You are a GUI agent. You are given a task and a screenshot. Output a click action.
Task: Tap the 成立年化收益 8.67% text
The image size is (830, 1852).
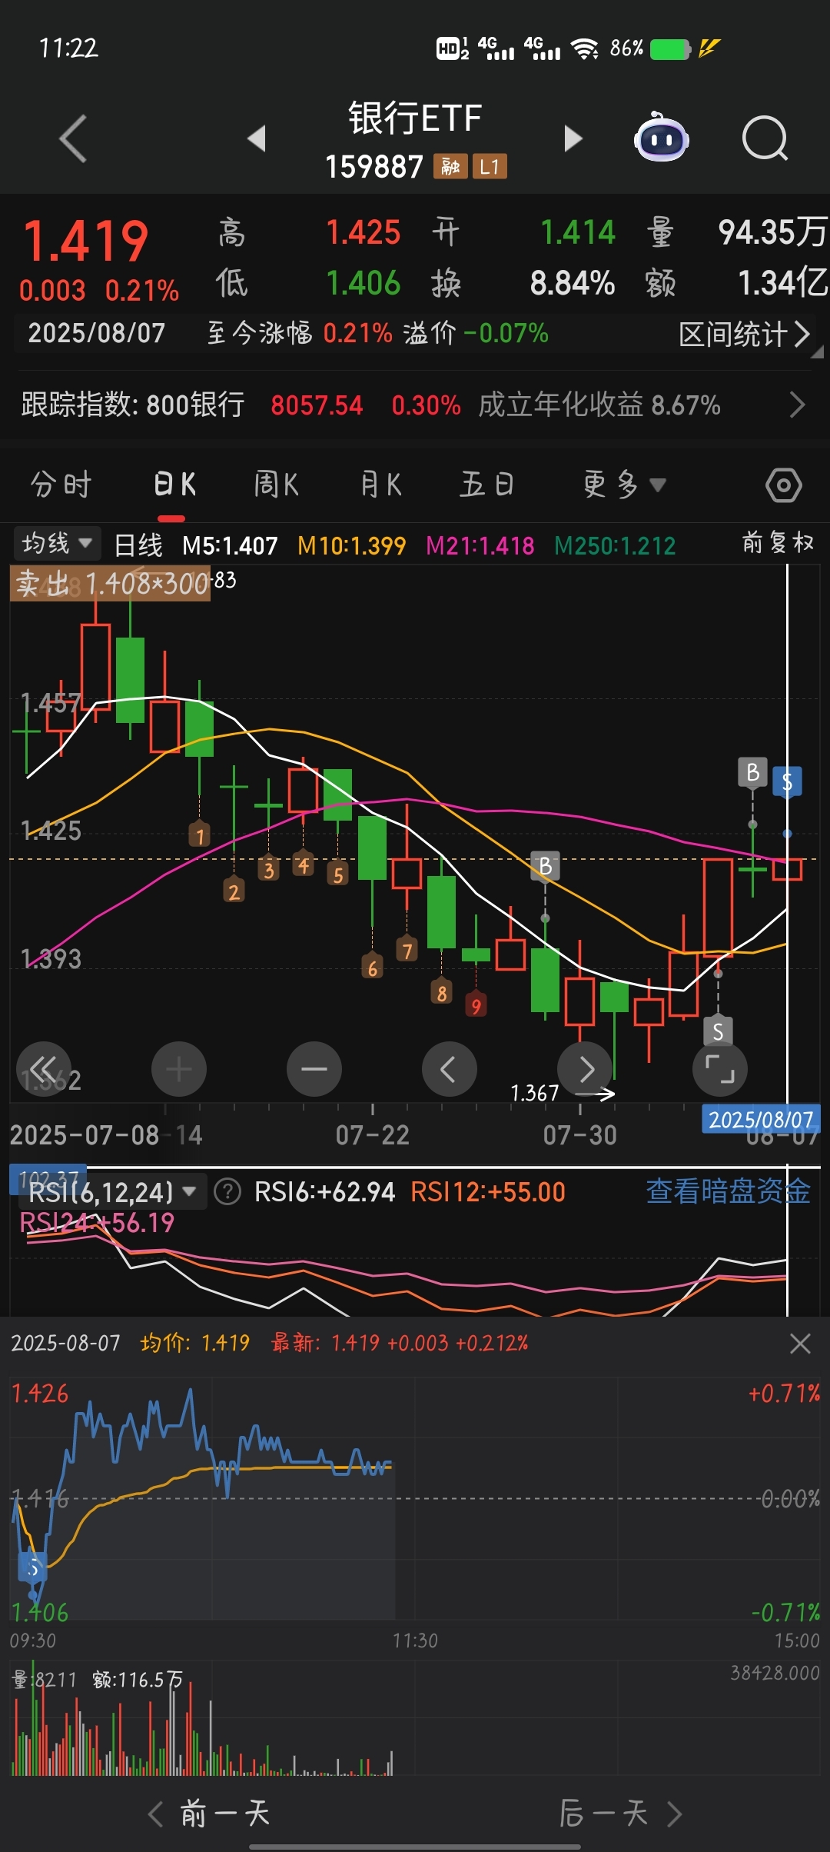coord(599,405)
